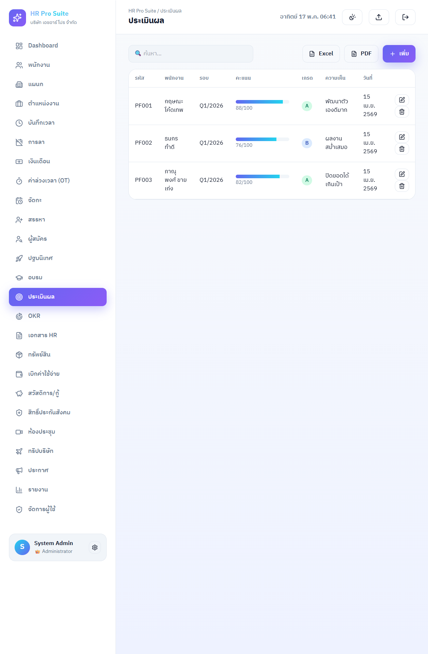This screenshot has height=654, width=428.
Task: Click the HR Pro Suite logo icon
Action: [x=17, y=18]
